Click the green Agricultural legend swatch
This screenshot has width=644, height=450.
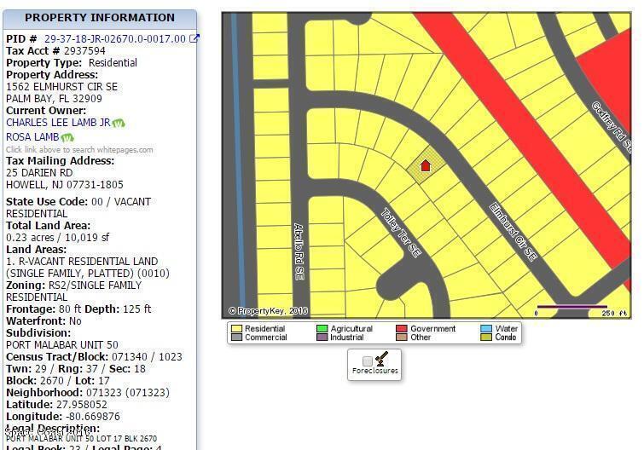[x=322, y=329]
